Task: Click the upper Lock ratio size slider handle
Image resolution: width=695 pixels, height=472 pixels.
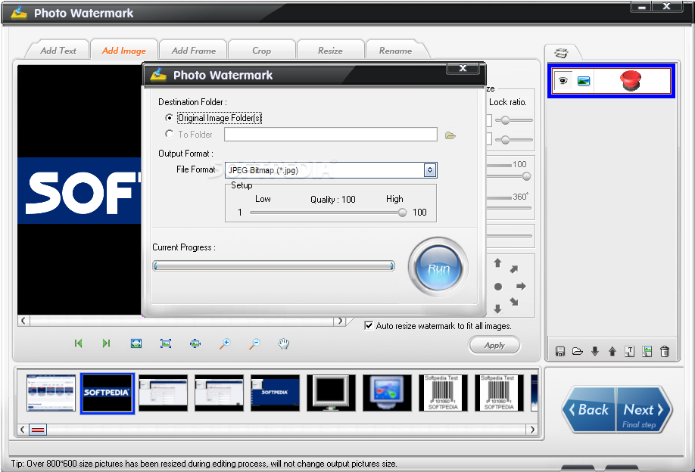Action: click(505, 120)
